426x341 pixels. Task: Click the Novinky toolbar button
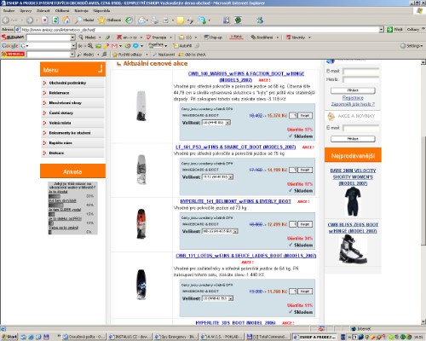(296, 38)
